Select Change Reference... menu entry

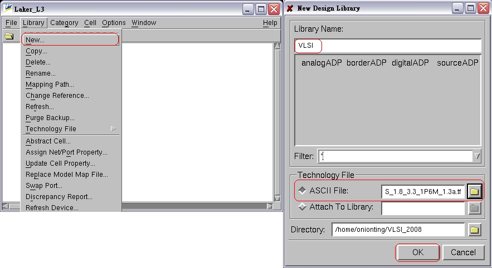[70, 96]
